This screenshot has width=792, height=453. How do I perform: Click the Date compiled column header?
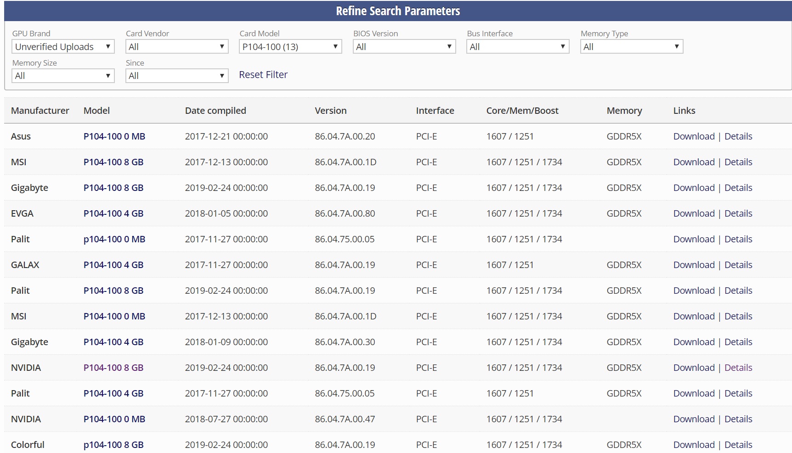click(215, 111)
